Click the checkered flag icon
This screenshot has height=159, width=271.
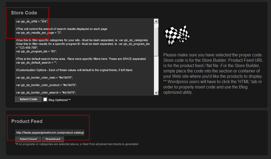[176, 36]
